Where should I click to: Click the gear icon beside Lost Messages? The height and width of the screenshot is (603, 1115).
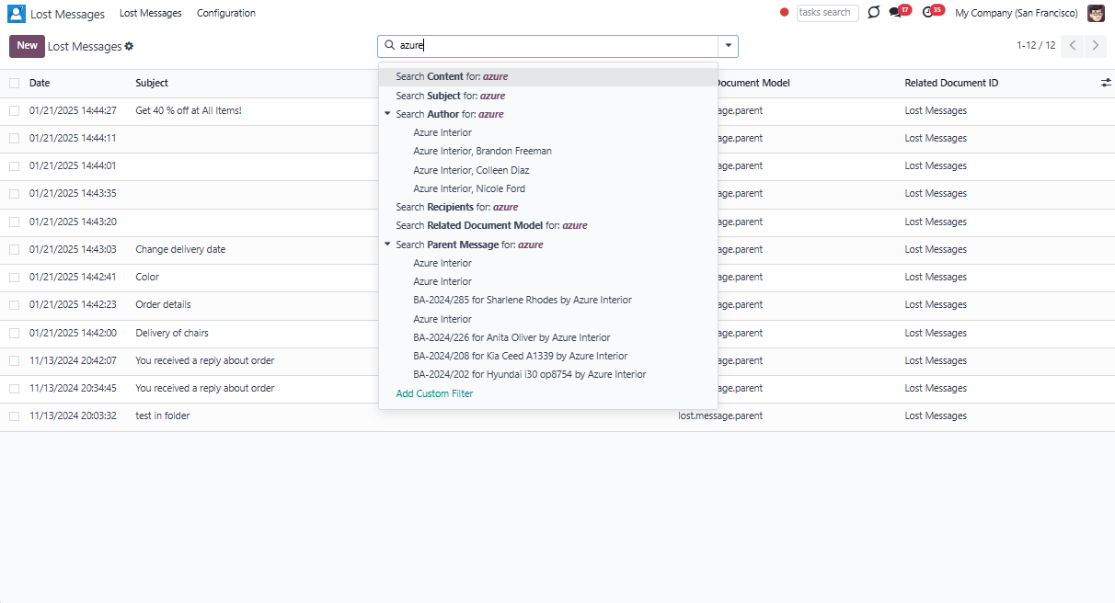pyautogui.click(x=129, y=46)
